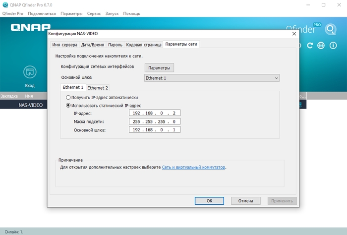
Task: Click the Маска подсети input field
Action: point(155,121)
